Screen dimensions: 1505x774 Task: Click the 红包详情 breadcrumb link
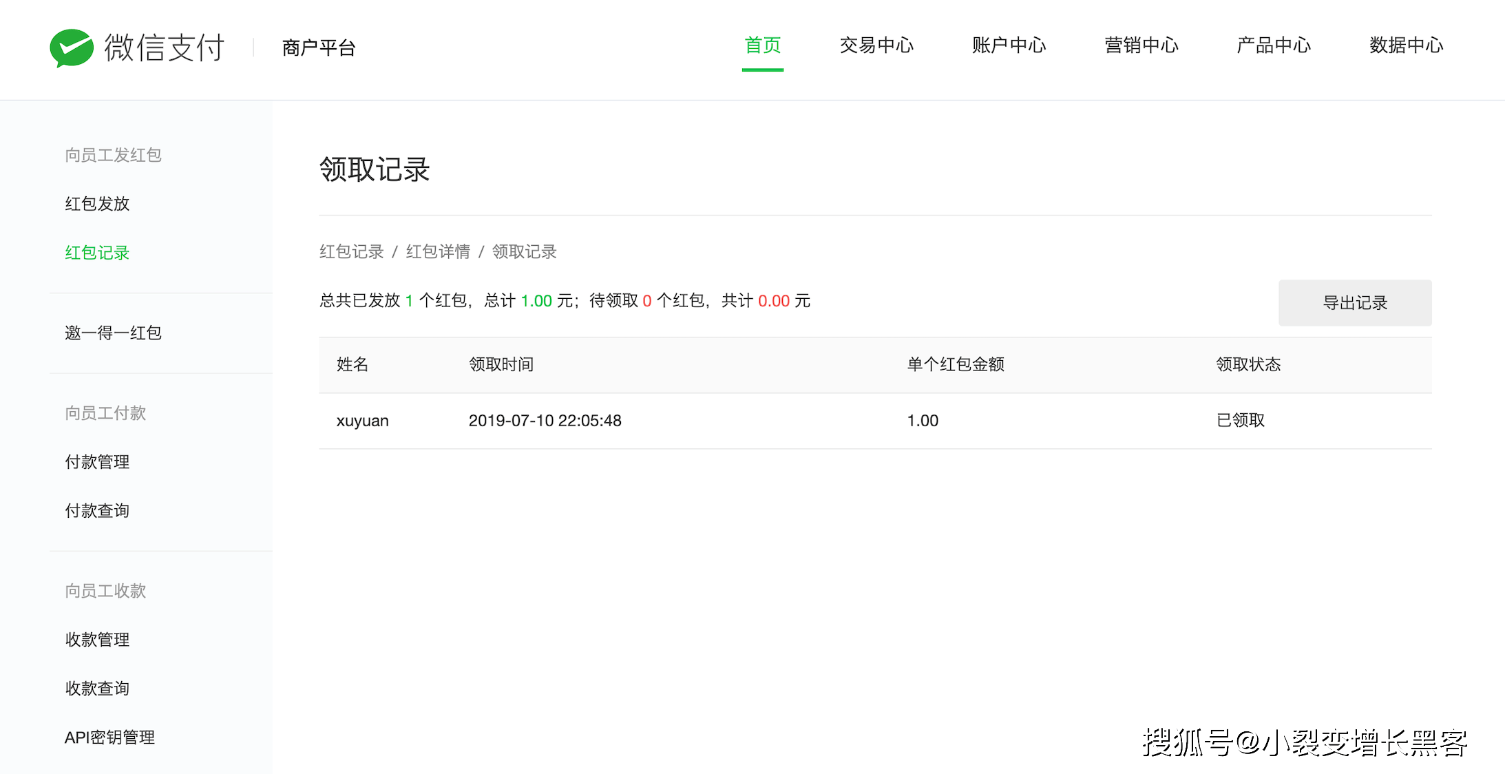(438, 252)
